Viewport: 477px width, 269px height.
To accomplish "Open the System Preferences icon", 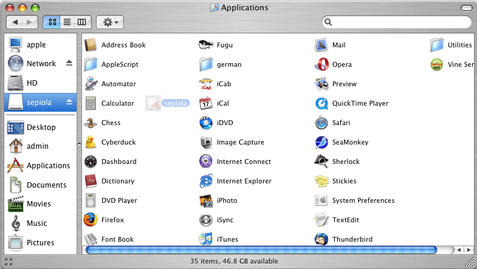I will (321, 200).
